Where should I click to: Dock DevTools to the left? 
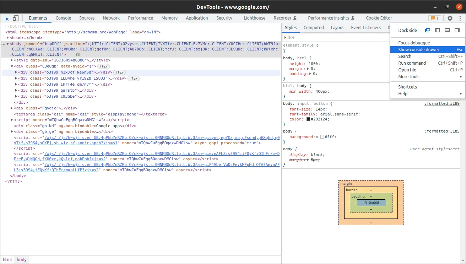(x=438, y=31)
